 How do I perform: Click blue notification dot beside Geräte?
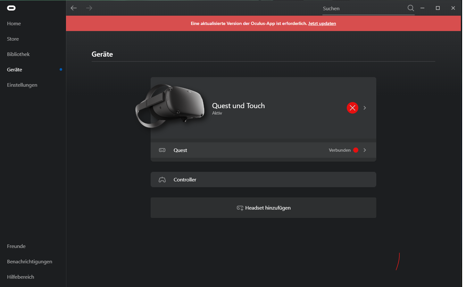61,69
